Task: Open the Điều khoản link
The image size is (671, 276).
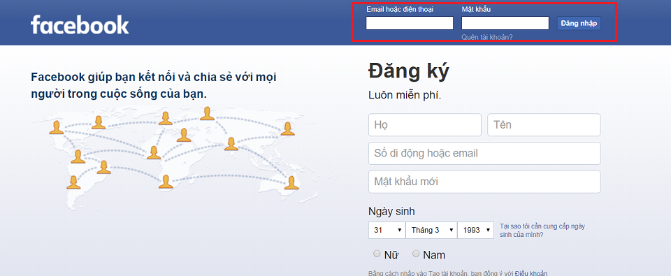Action: point(531,273)
